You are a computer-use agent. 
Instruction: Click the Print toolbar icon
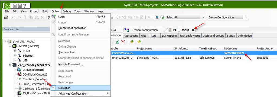(6, 17)
